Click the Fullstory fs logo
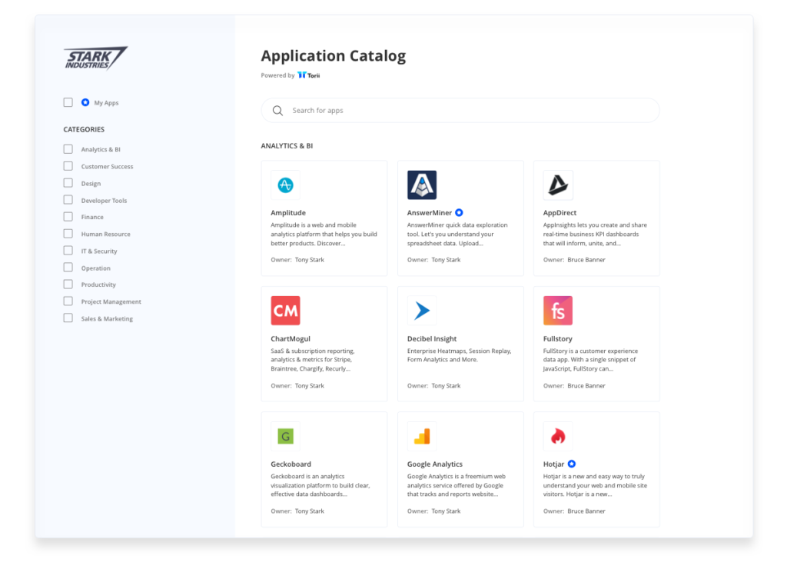This screenshot has height=569, width=787. coord(558,311)
